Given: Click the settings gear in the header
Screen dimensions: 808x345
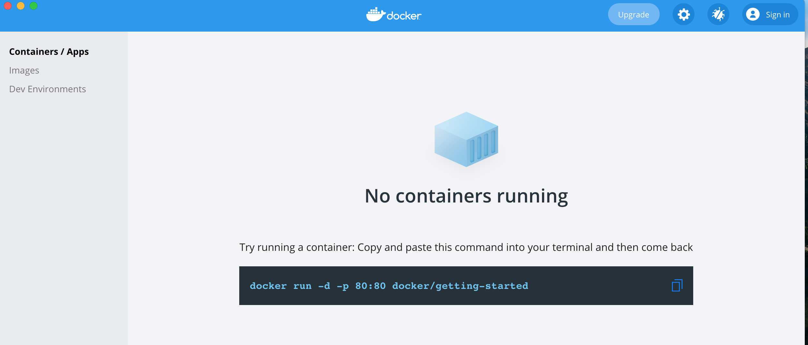Looking at the screenshot, I should coord(684,14).
